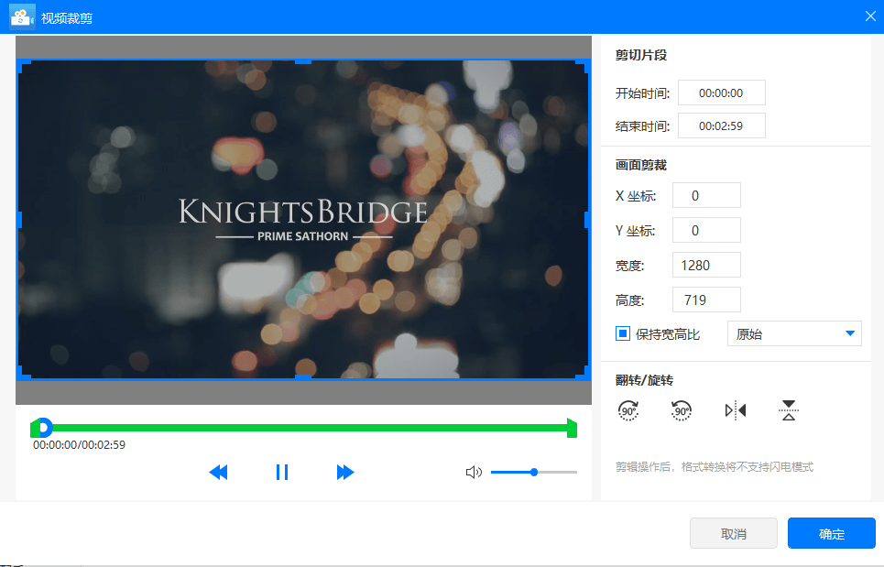
Task: Click the right-center crop edge handle
Action: point(587,220)
